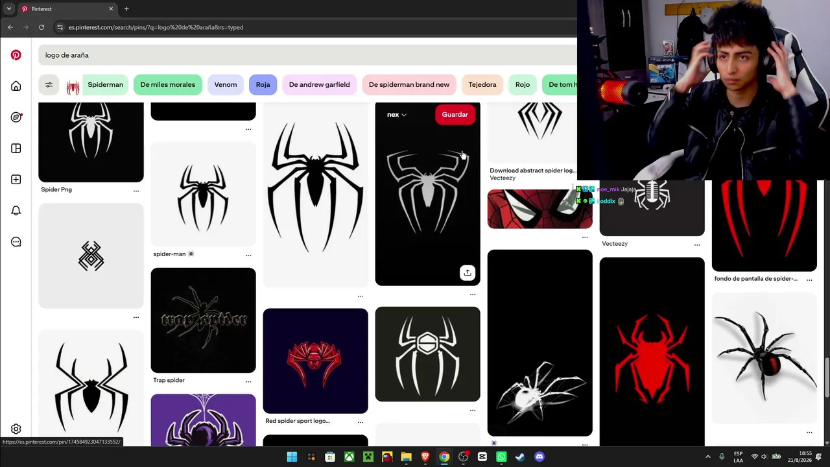830x467 pixels.
Task: Click the create pin plus icon
Action: tap(16, 180)
